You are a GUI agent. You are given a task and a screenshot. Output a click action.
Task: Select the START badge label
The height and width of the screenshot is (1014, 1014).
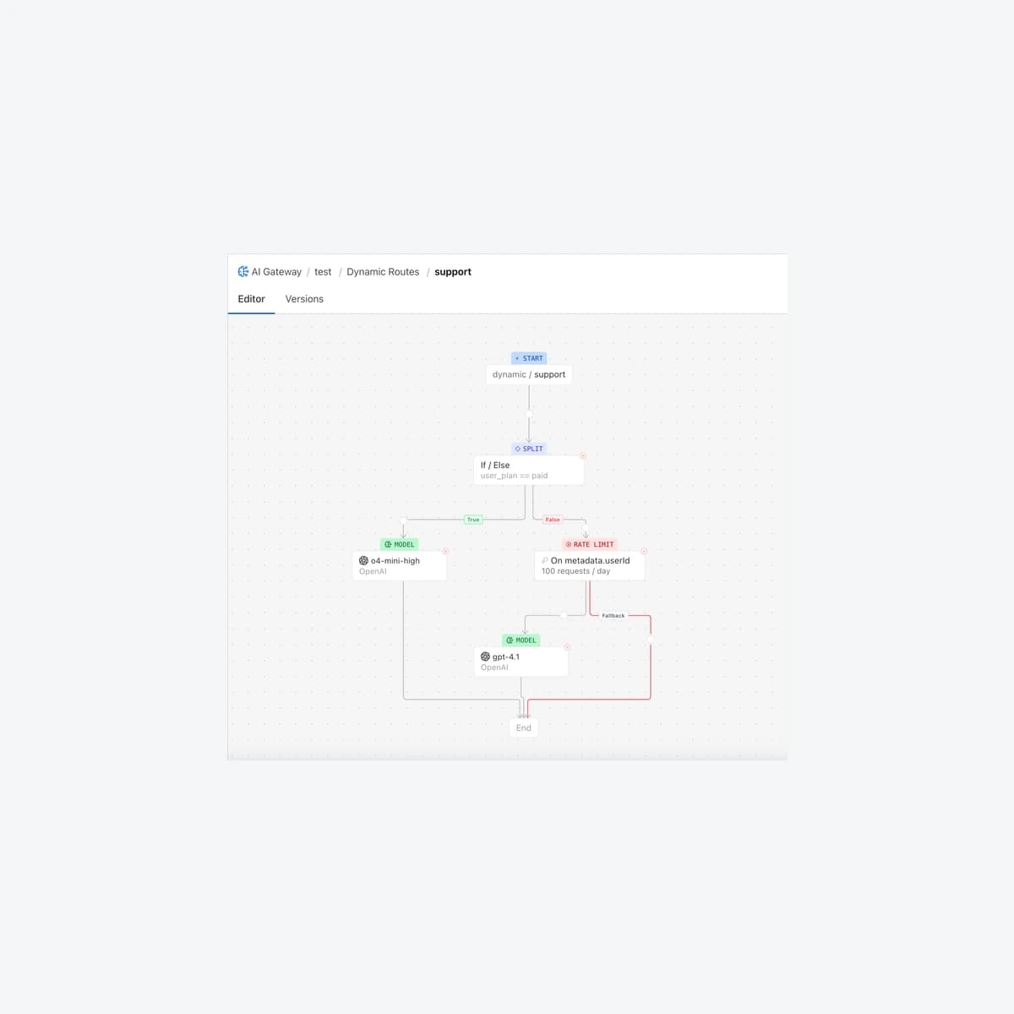coord(529,358)
